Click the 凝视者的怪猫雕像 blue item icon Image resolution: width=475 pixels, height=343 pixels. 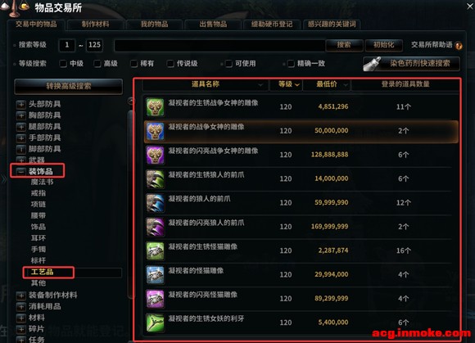[x=155, y=275]
